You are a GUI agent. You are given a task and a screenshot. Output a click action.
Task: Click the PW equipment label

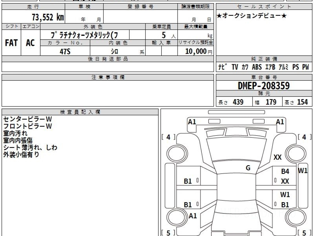coord(305,67)
